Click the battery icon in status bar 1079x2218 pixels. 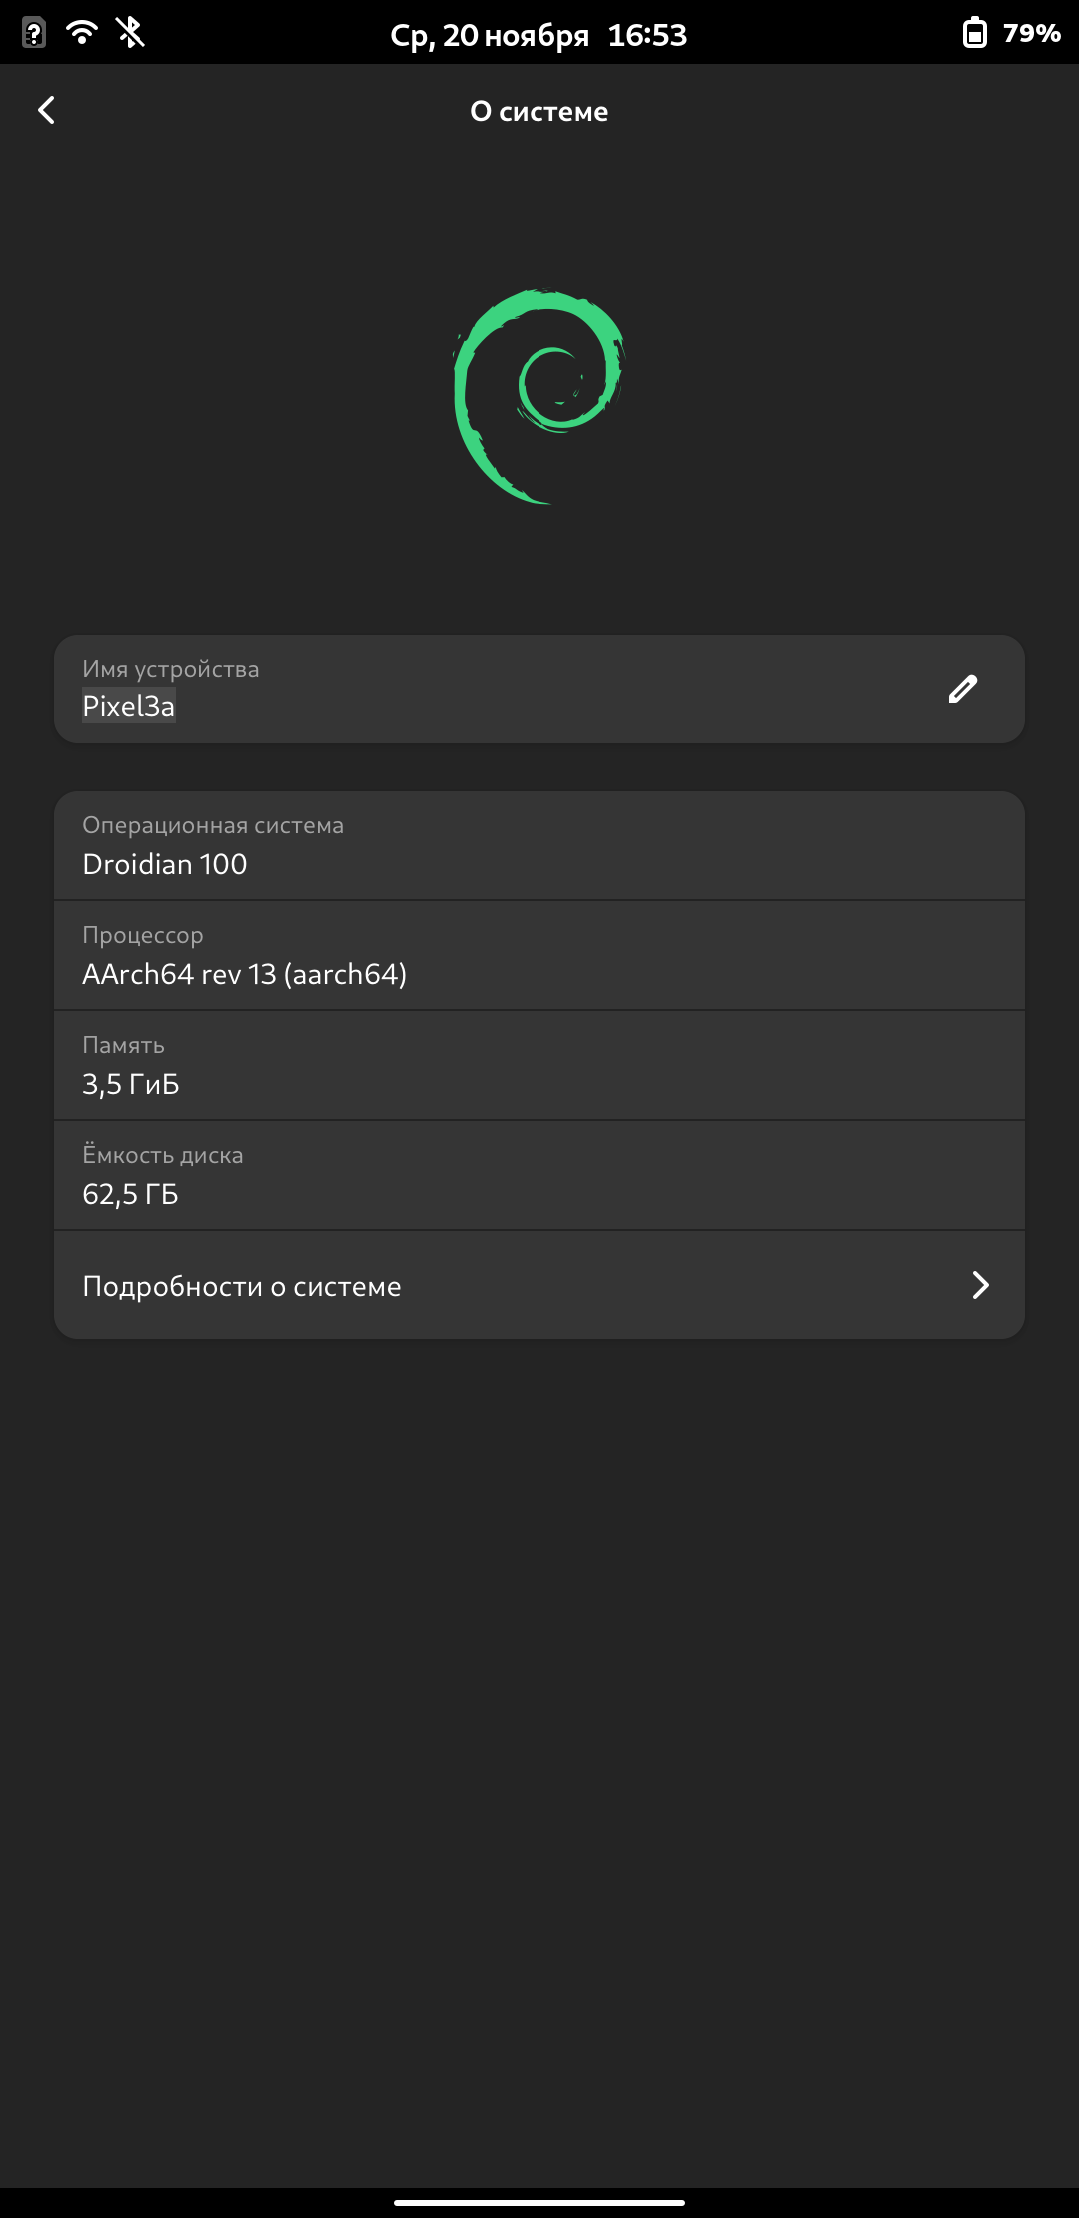974,33
